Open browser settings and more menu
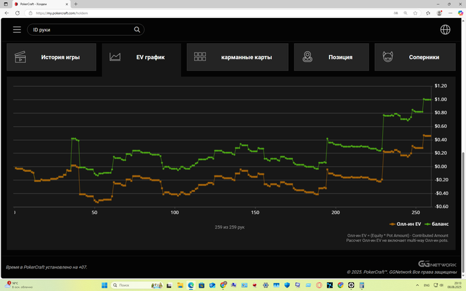466x291 pixels. [x=450, y=13]
